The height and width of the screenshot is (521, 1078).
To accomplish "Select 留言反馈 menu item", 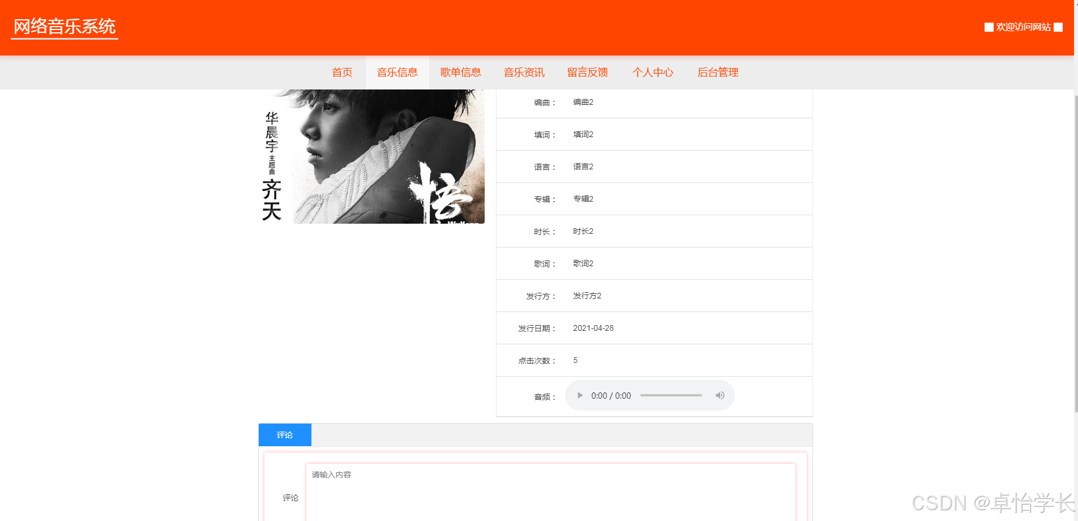I will 588,72.
